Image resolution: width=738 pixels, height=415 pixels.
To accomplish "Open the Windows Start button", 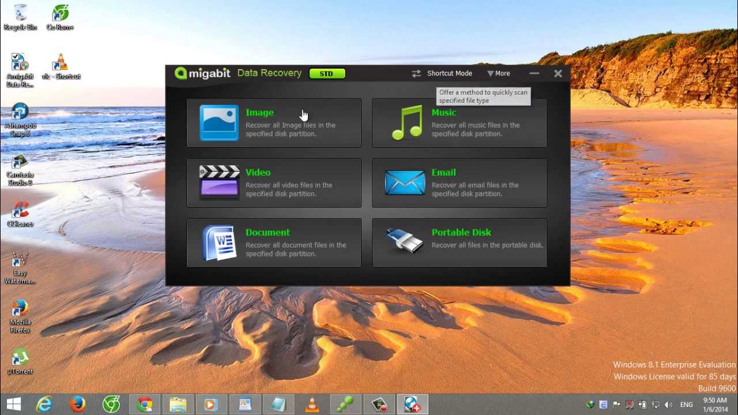I will (x=14, y=404).
